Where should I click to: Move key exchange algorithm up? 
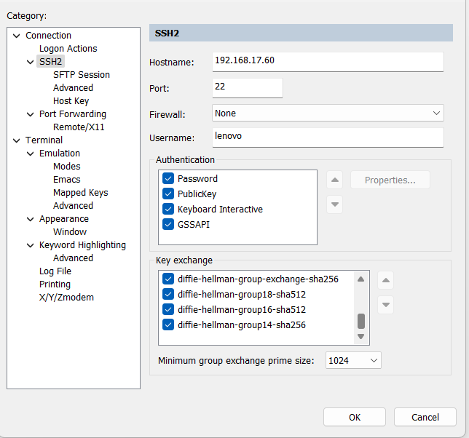[x=385, y=280]
